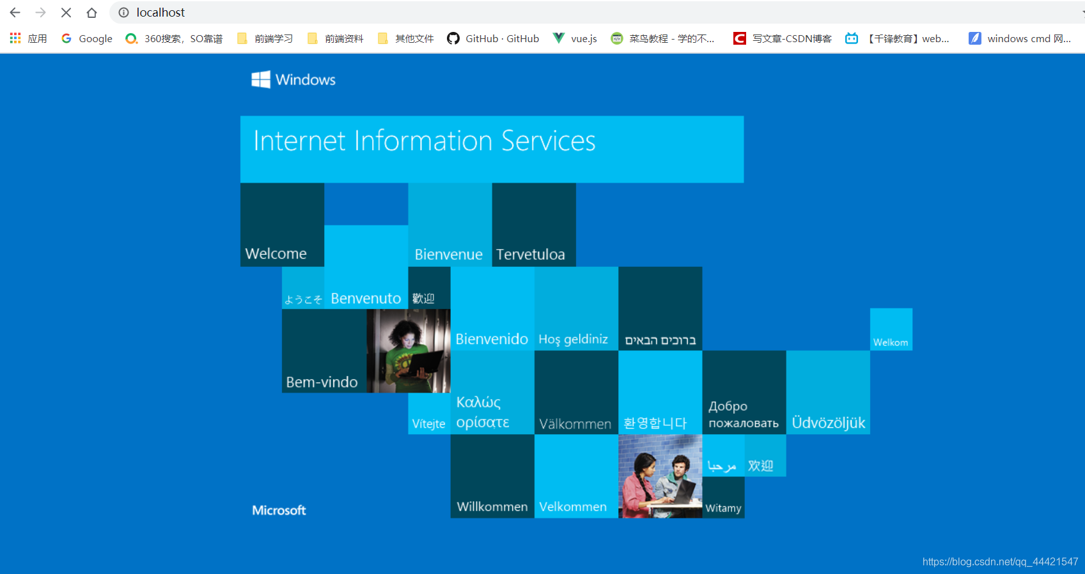Click the 欢迎 tile
1085x574 pixels.
click(x=765, y=455)
